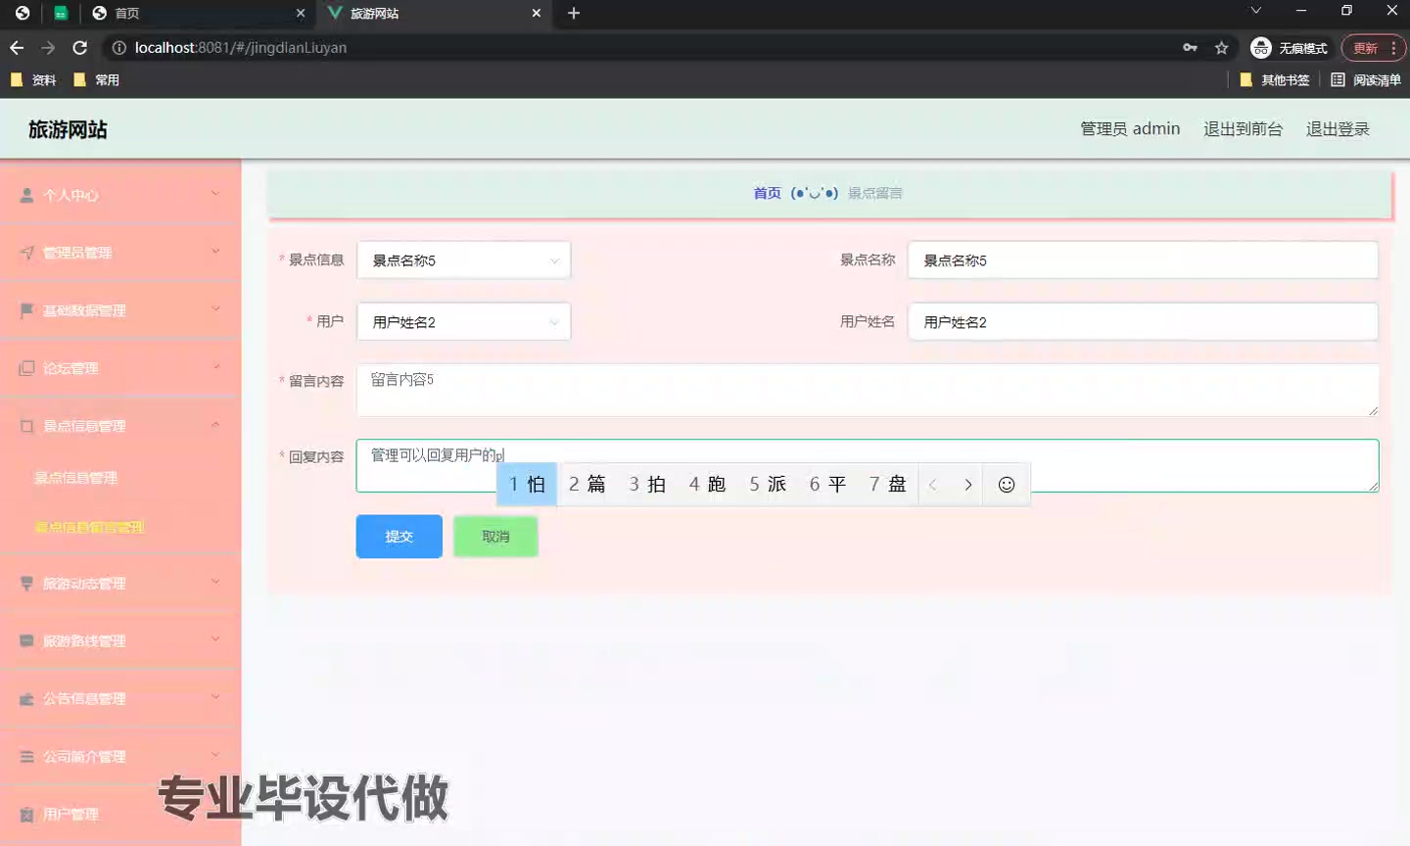1410x846 pixels.
Task: Expand the 公司简介管理 menu chevron
Action: pyautogui.click(x=215, y=756)
